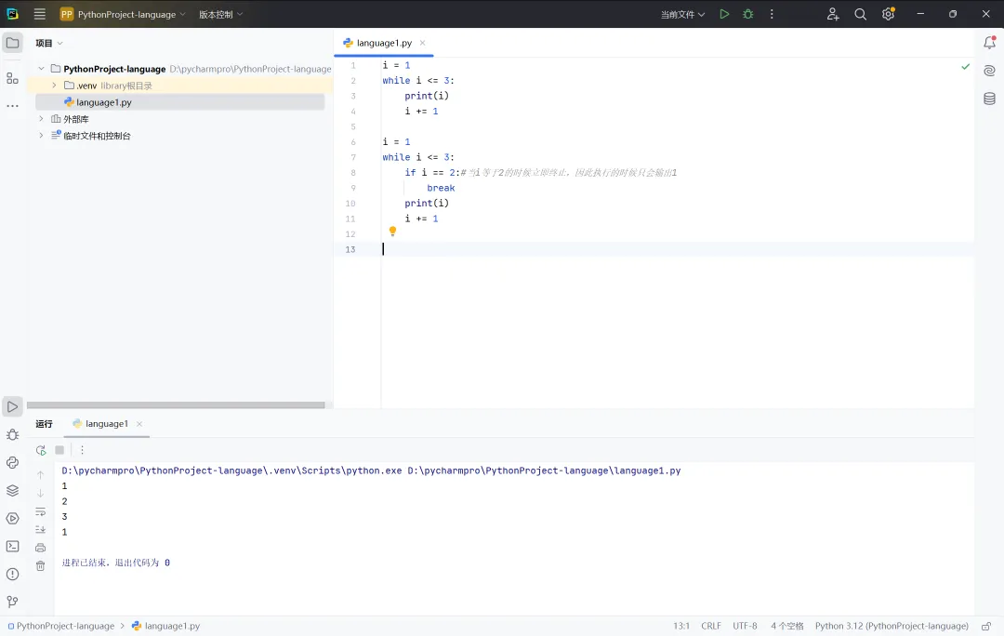Show more tool windows ellipsis
Screen dimensions: 1004x636
coord(12,106)
